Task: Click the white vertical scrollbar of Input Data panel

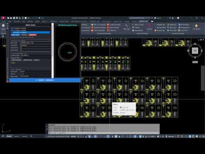Action: coord(53,50)
